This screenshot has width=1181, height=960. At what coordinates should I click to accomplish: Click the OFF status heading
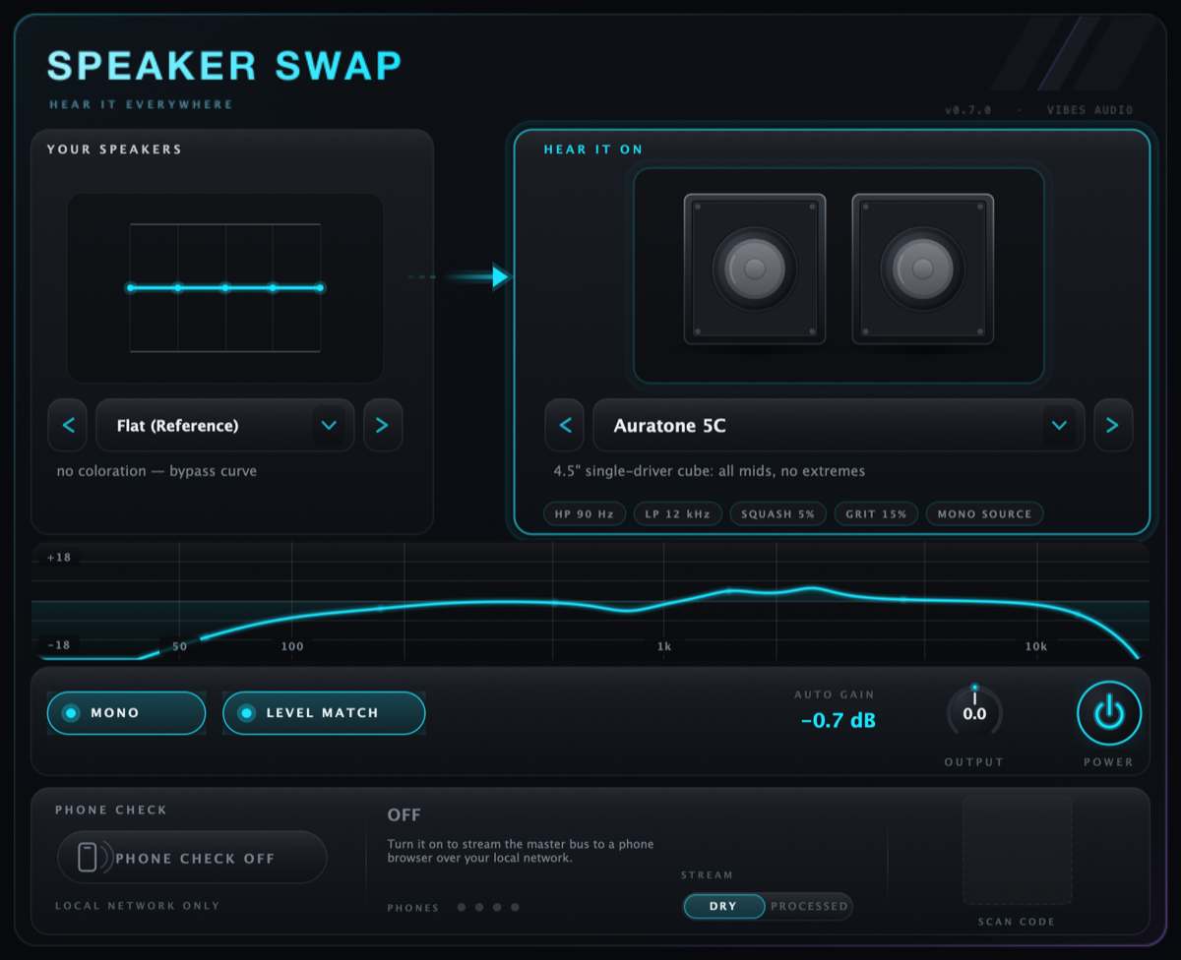click(404, 815)
